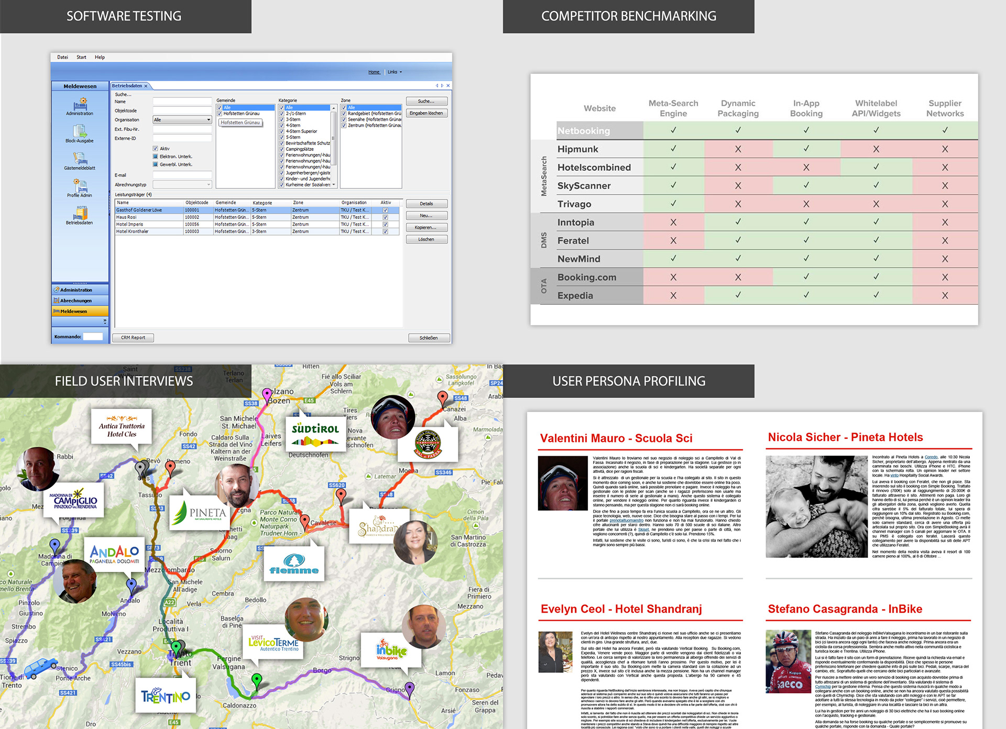1006x729 pixels.
Task: Select the Gasthof Goldener Löwe table row
Action: (257, 210)
